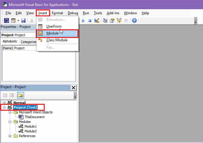The height and width of the screenshot is (143, 203).
Task: Open the Window menu
Action: [130, 13]
